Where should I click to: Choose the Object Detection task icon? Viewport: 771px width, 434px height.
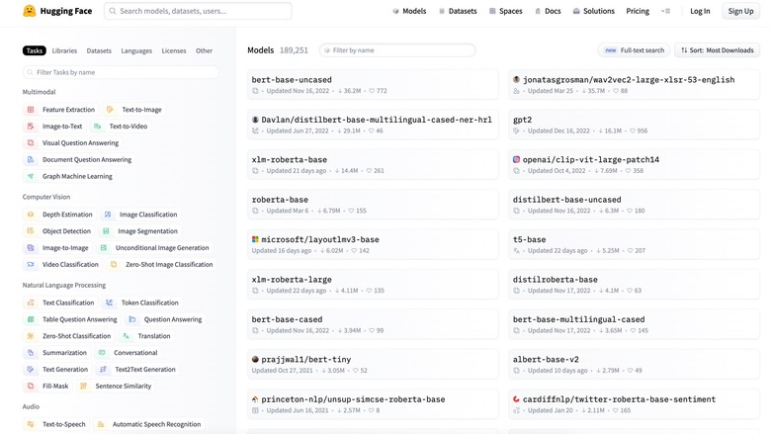31,231
